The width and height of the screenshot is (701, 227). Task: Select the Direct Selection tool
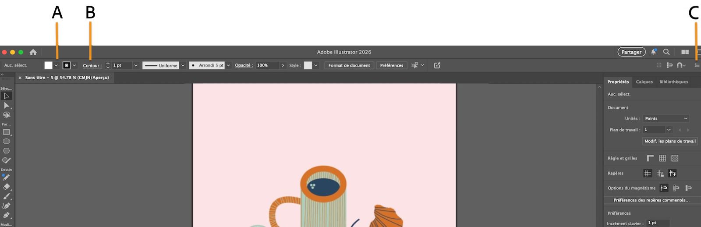(x=6, y=106)
